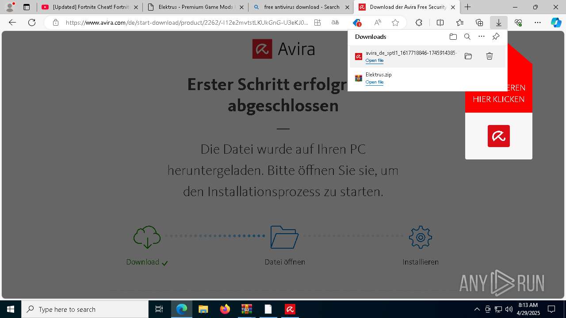Open the browser profile icon

click(x=9, y=7)
